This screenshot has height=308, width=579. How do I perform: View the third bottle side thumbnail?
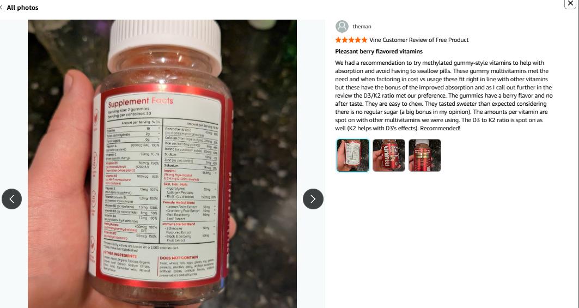coord(425,155)
